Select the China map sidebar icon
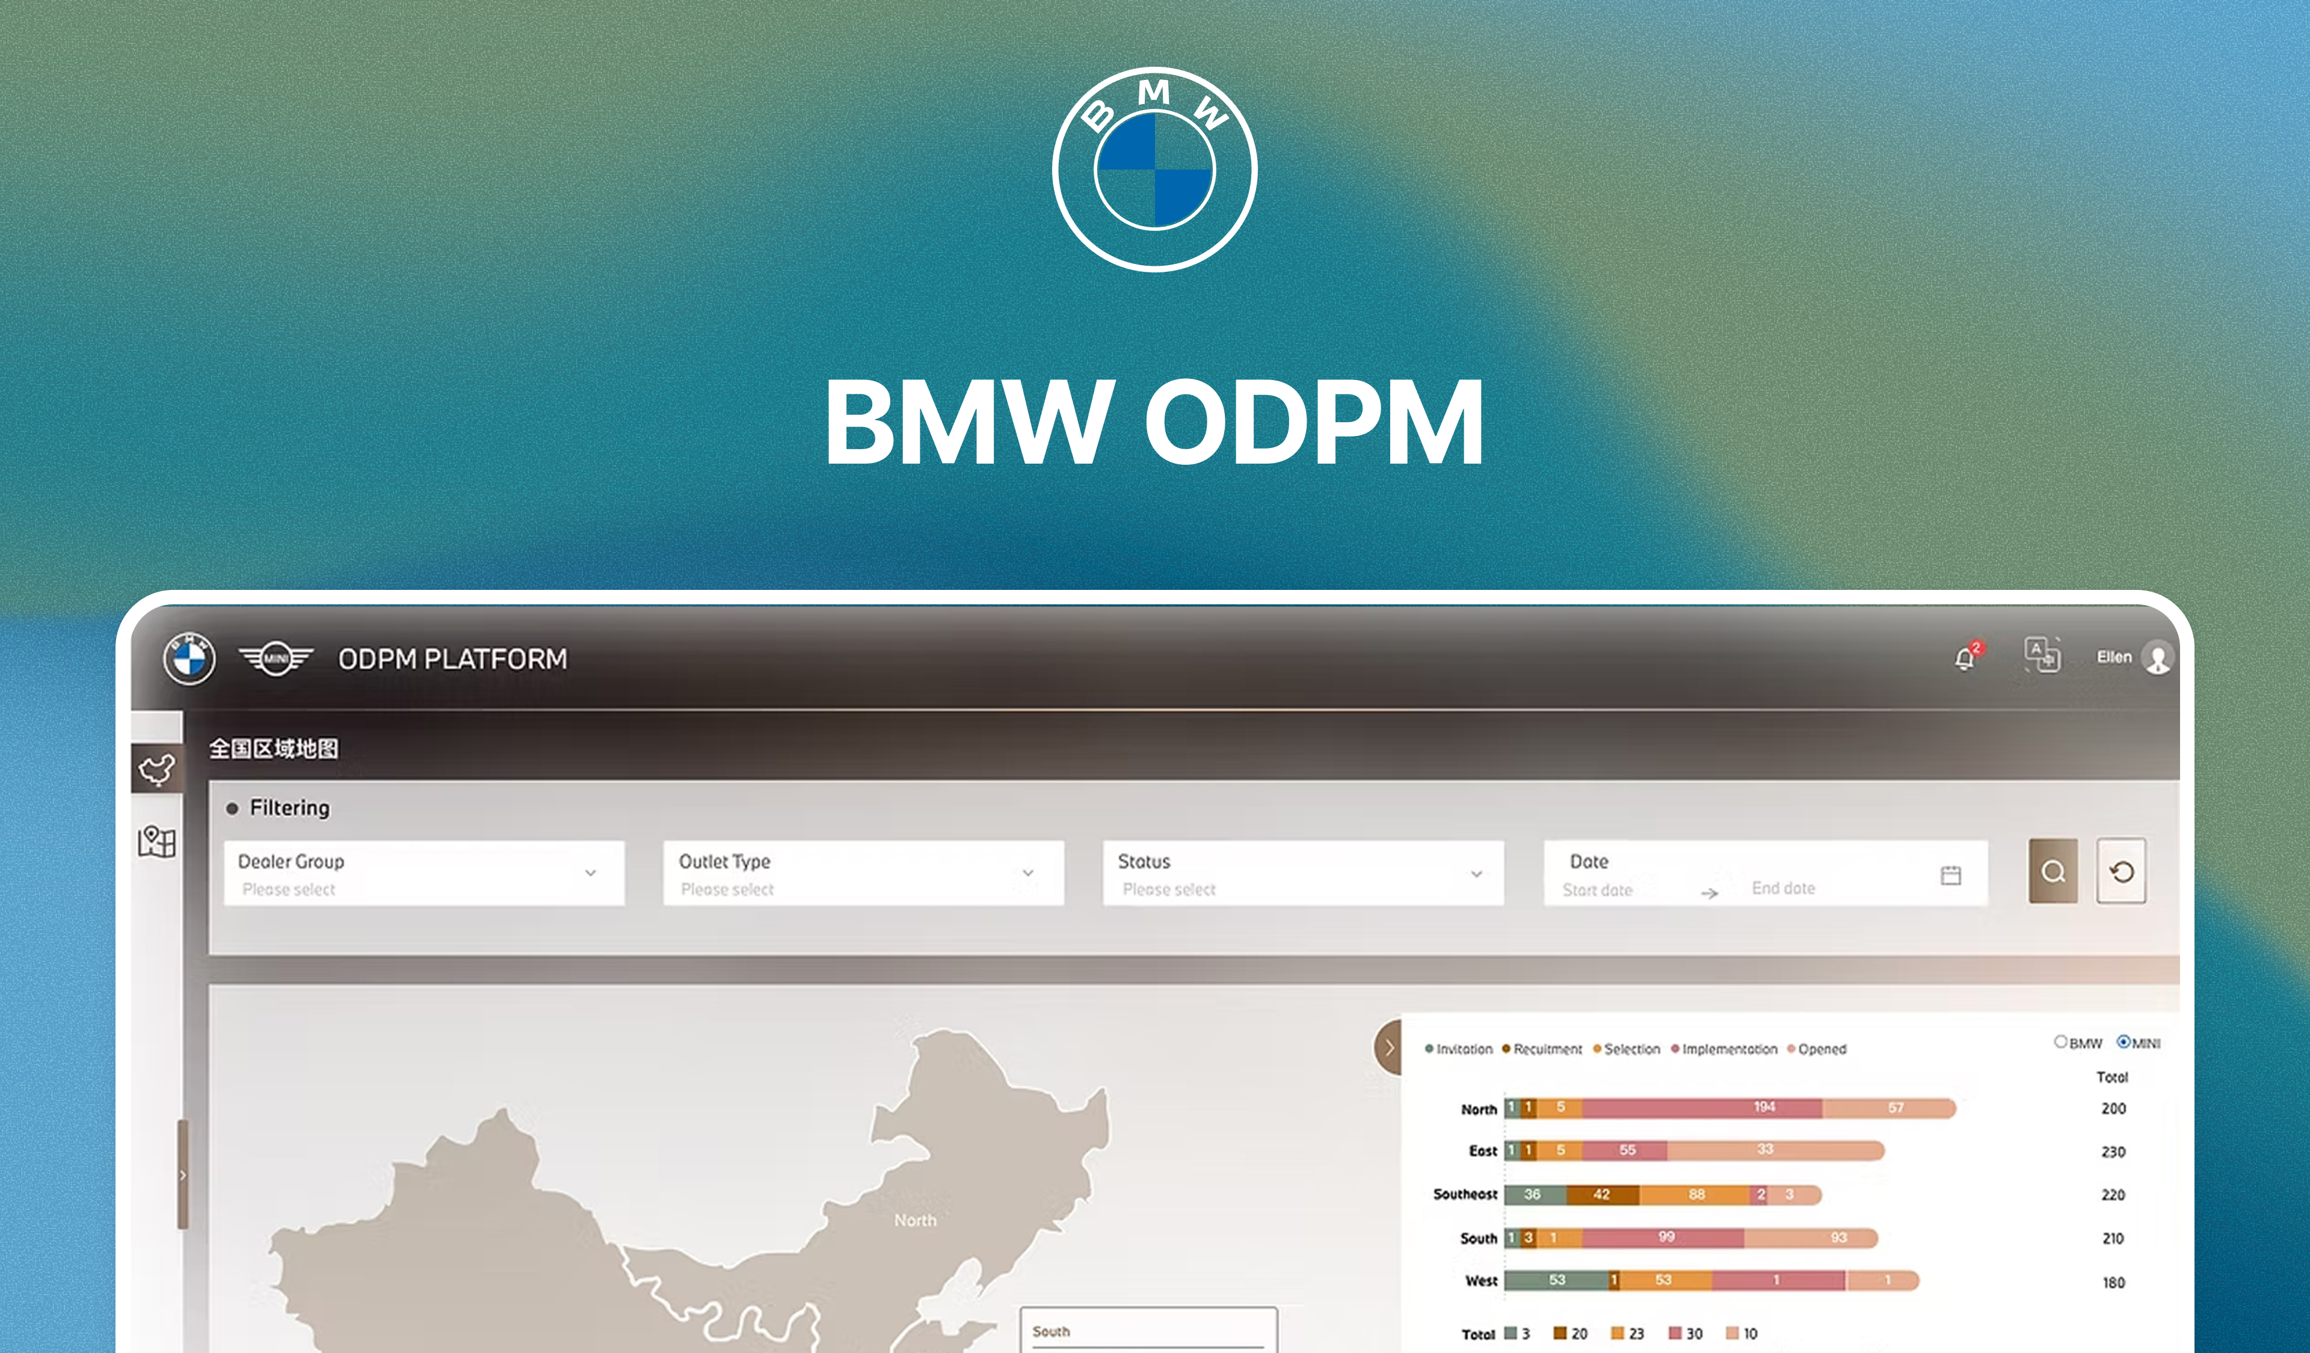Viewport: 2310px width, 1353px height. (157, 769)
